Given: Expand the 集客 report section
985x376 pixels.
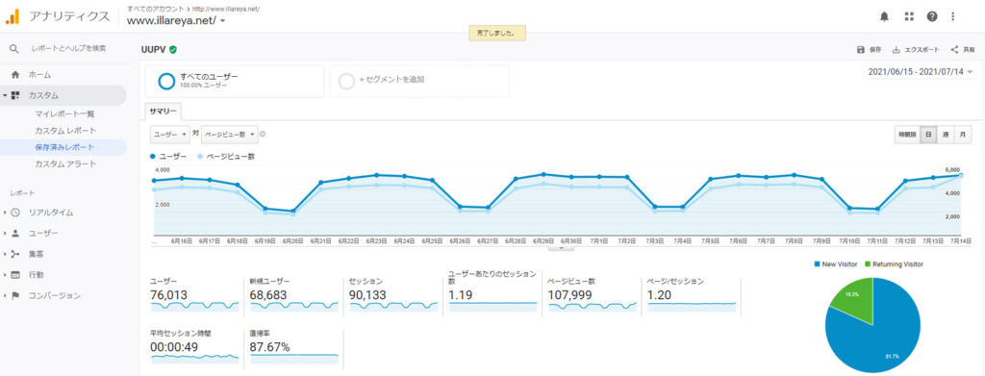Looking at the screenshot, I should (x=5, y=254).
